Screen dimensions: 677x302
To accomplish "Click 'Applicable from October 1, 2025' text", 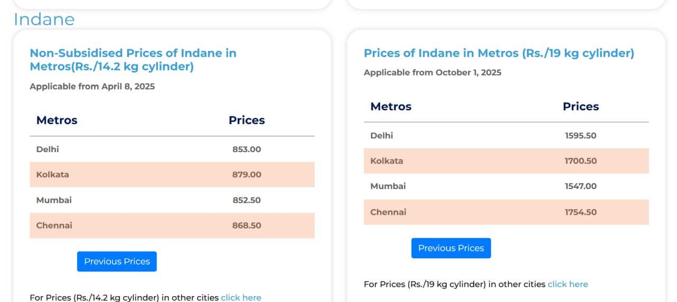I will (x=432, y=72).
